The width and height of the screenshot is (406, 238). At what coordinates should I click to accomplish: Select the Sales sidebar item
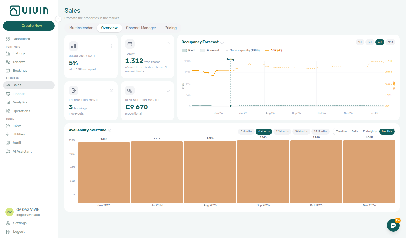(29, 85)
